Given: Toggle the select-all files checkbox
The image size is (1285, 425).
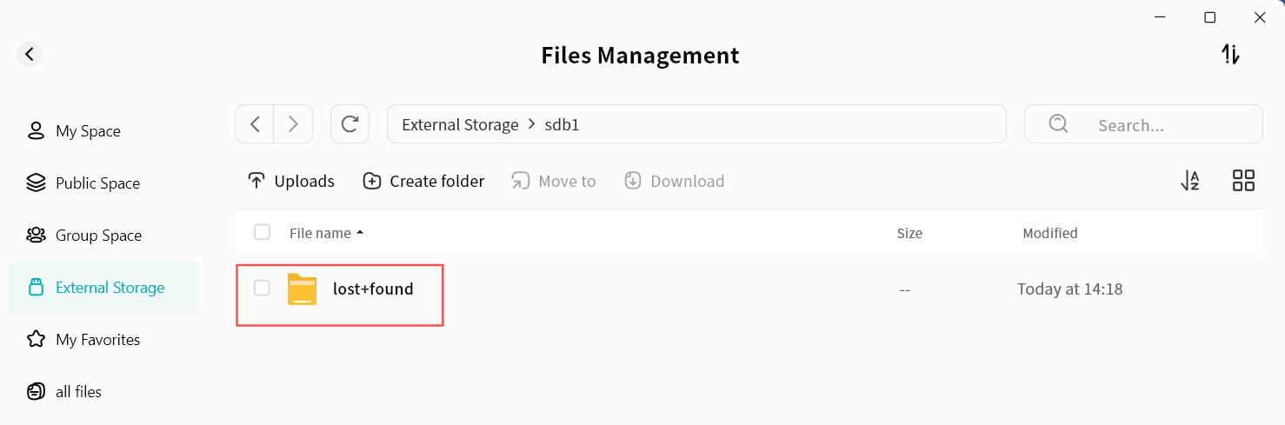Looking at the screenshot, I should coord(262,232).
